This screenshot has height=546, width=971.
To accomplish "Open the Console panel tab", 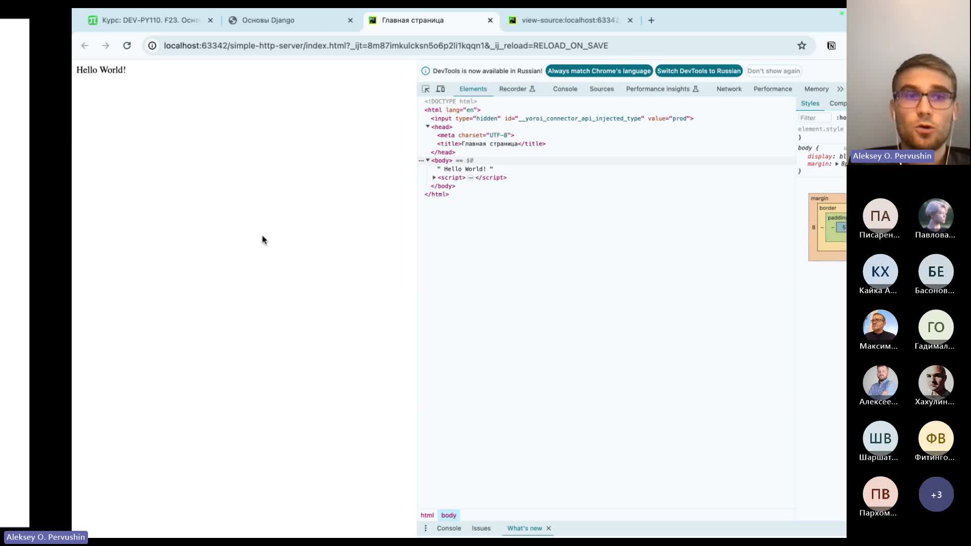I will 565,89.
